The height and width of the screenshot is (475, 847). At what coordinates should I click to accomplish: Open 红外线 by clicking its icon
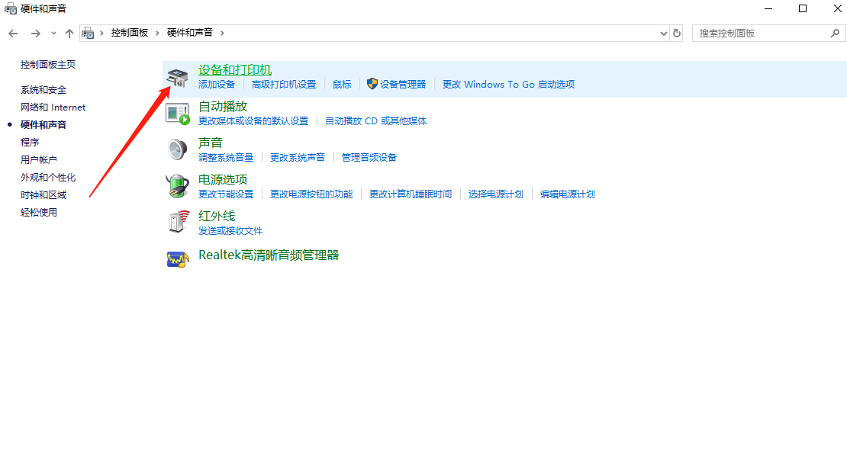(x=177, y=222)
